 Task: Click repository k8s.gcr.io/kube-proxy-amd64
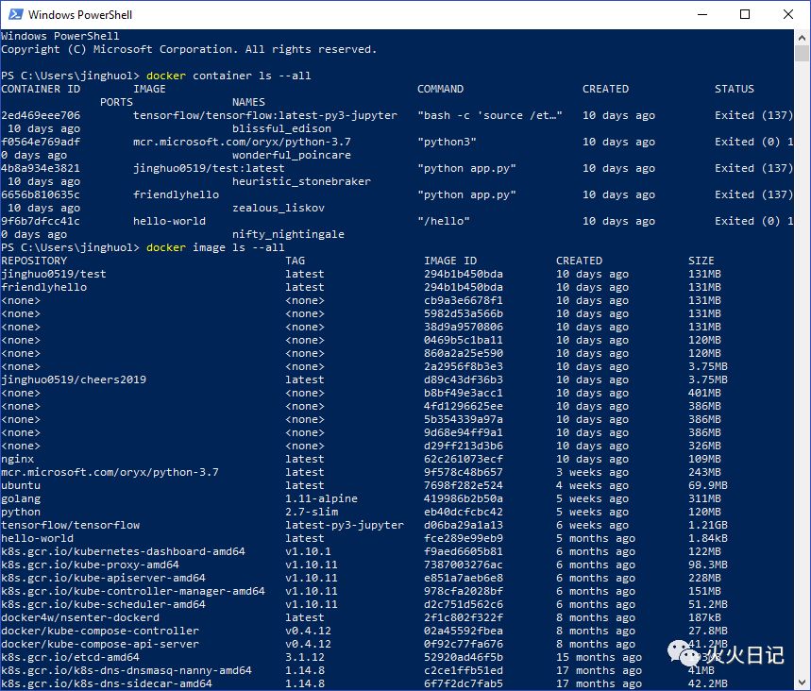click(x=90, y=565)
